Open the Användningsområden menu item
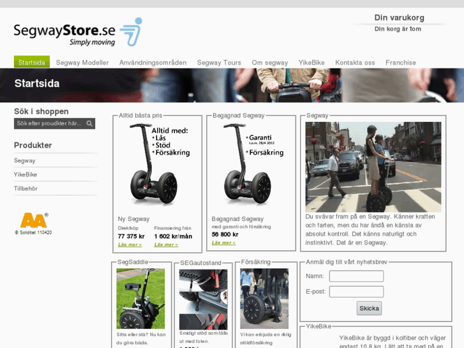This screenshot has height=348, width=464. [153, 63]
